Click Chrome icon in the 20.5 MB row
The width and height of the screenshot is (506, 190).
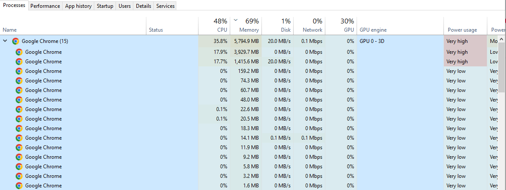pyautogui.click(x=19, y=119)
